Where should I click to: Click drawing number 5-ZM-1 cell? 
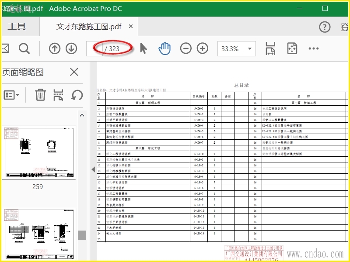pos(199,108)
